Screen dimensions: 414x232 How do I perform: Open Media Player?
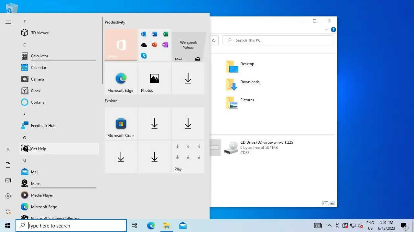(59, 195)
